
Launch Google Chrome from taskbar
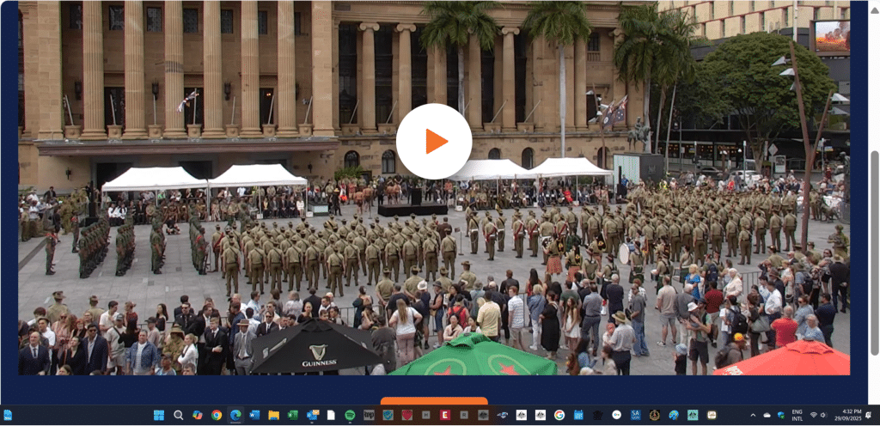[x=217, y=416]
